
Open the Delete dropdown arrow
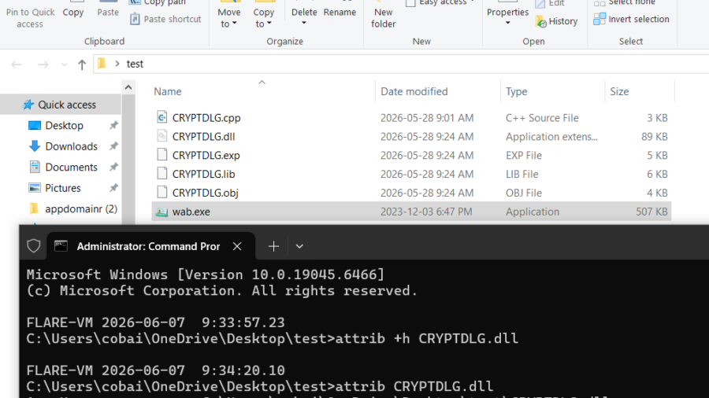(304, 23)
